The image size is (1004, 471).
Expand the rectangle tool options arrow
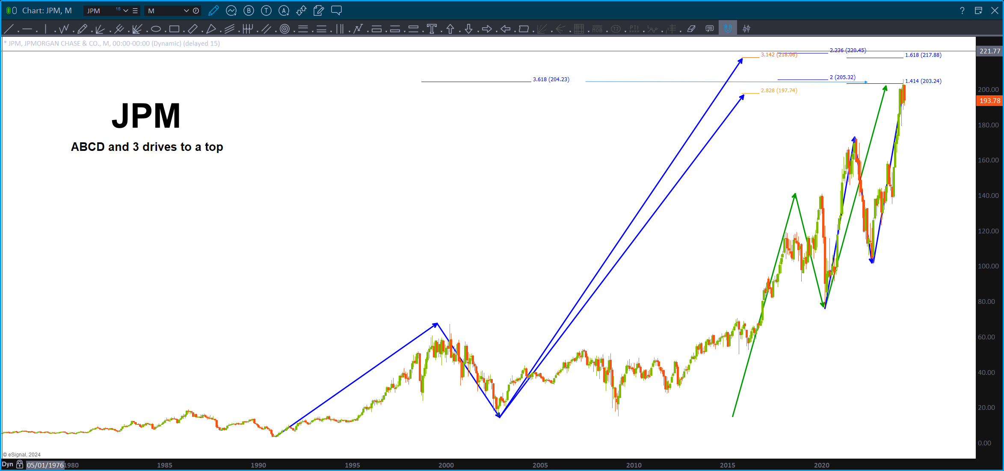point(184,31)
